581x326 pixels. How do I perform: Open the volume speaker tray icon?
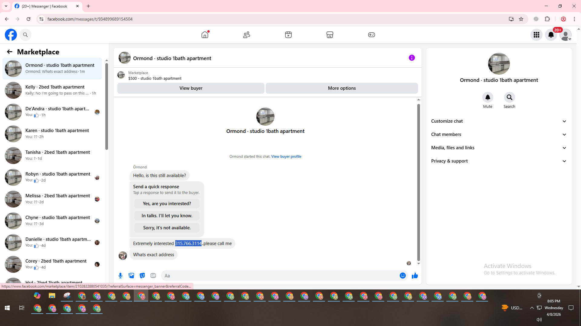pos(539,320)
